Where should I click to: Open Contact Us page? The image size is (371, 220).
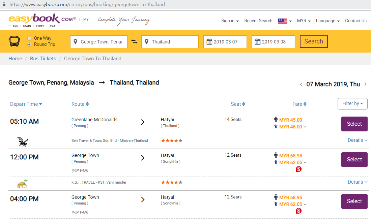coord(355,21)
